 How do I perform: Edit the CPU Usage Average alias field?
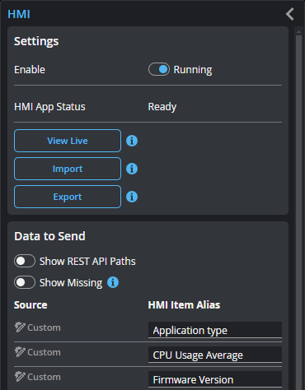[x=215, y=355]
